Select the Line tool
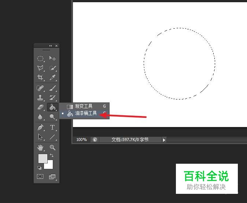 (x=52, y=137)
